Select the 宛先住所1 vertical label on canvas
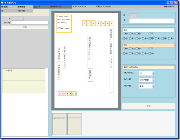The image size is (180, 140). pos(111,60)
